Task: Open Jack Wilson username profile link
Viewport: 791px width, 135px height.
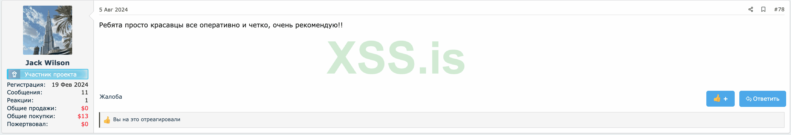Action: [48, 63]
